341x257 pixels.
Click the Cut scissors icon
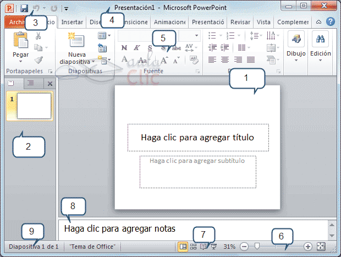click(38, 36)
